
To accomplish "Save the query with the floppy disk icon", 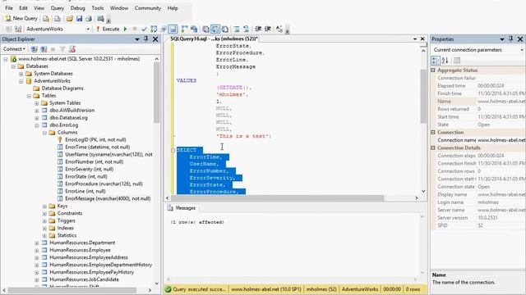I will (x=79, y=18).
